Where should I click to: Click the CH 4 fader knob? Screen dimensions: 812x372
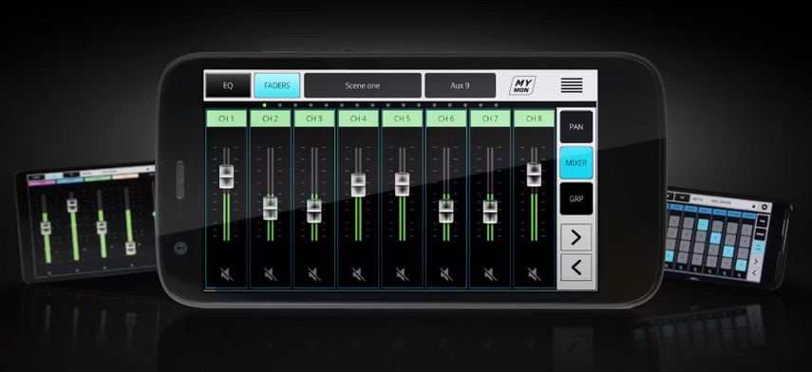358,185
